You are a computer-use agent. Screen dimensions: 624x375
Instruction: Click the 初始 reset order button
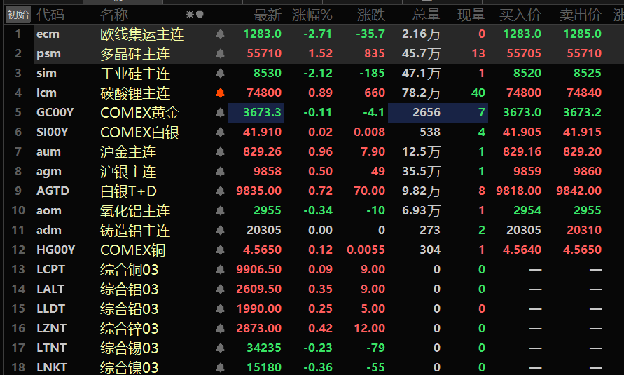18,14
